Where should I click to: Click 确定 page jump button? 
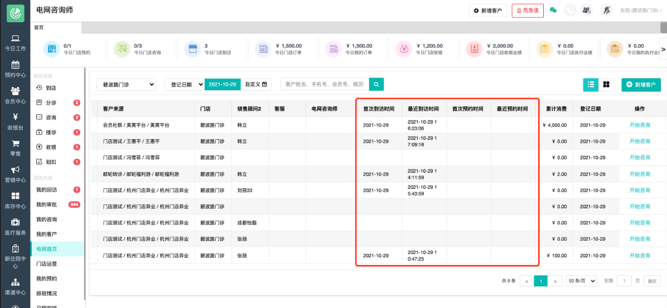[652, 281]
